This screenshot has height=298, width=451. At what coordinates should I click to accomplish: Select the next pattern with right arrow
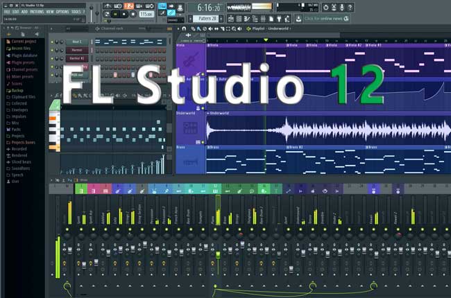click(221, 19)
